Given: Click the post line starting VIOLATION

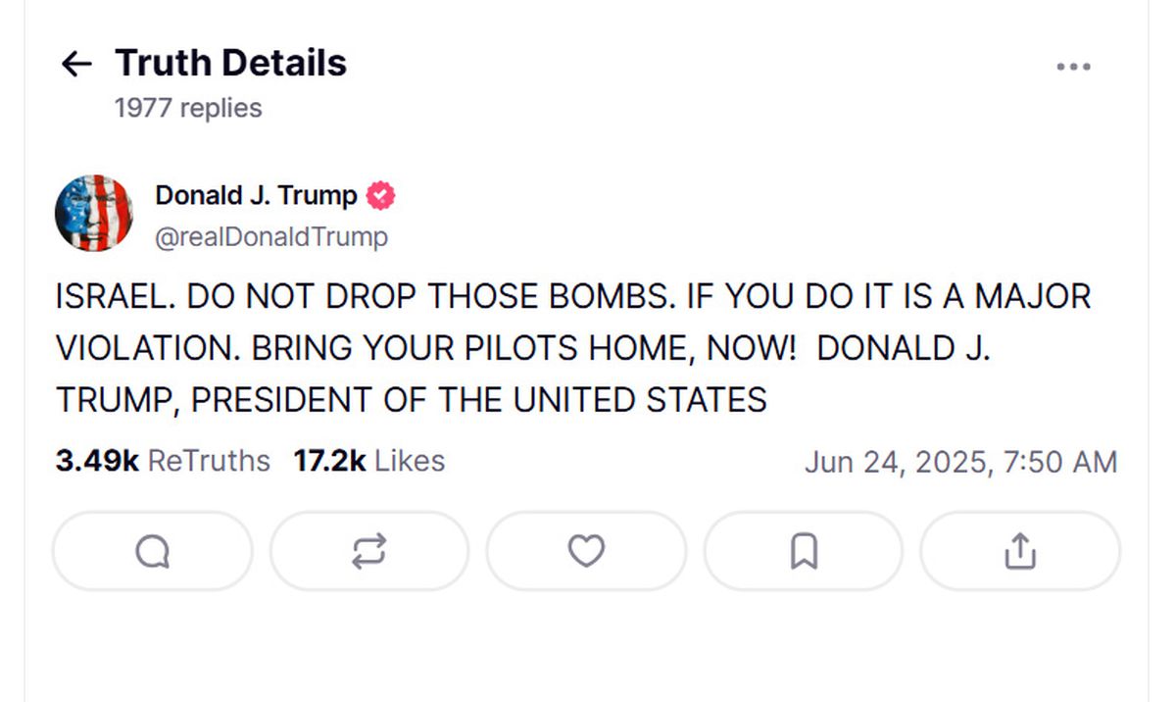Looking at the screenshot, I should click(x=523, y=348).
